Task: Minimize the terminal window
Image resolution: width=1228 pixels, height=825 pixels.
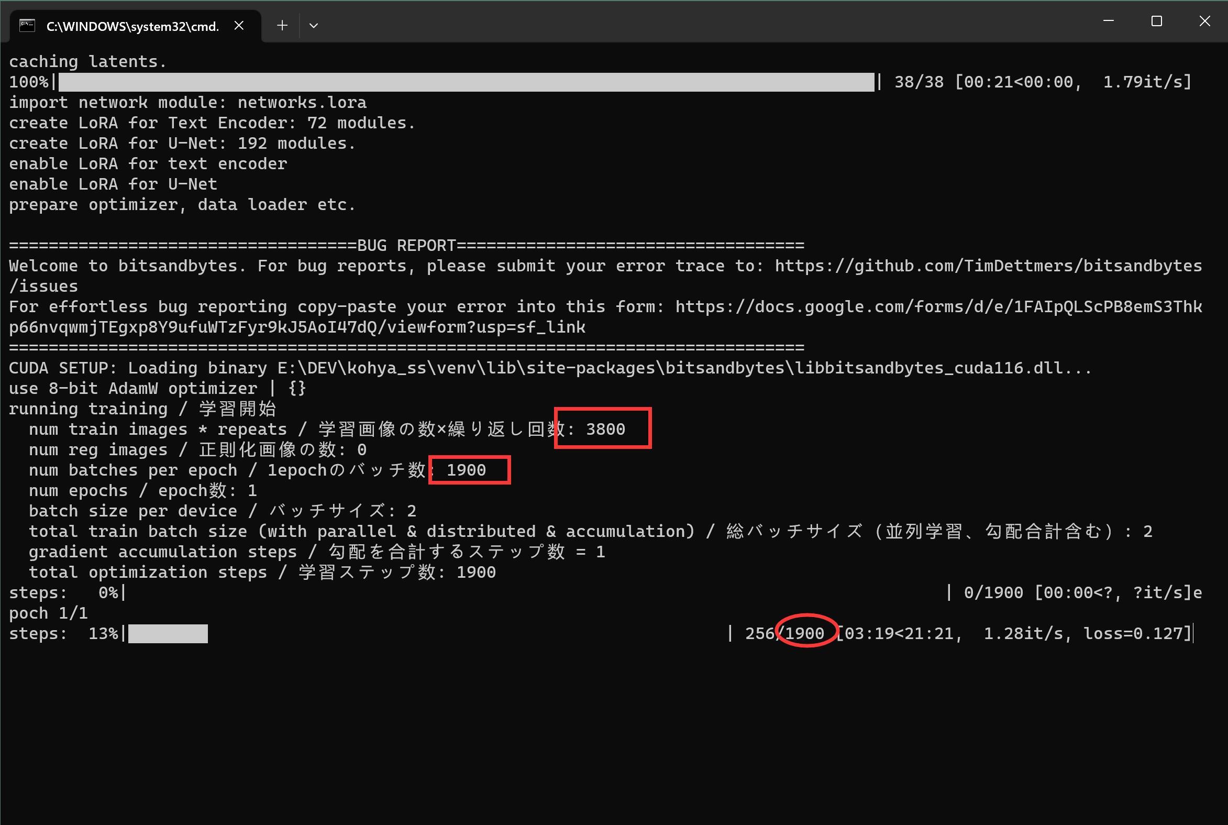Action: click(1109, 21)
